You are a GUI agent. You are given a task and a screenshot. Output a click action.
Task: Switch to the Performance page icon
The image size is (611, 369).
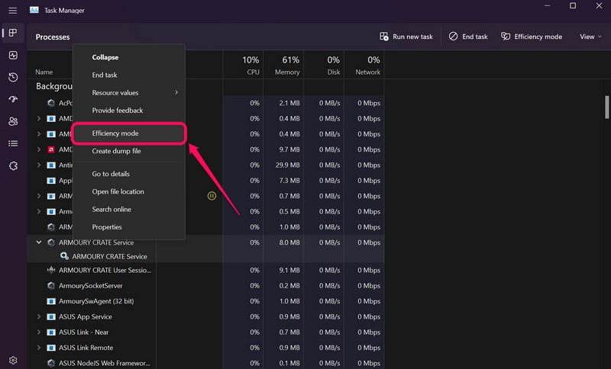(13, 56)
